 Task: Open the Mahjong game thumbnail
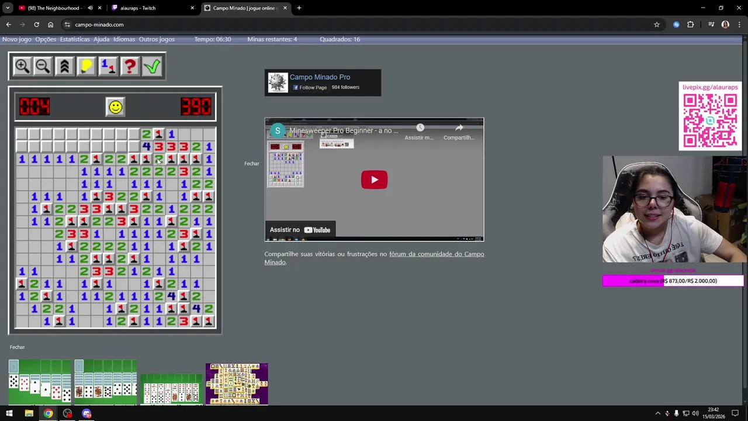point(237,384)
